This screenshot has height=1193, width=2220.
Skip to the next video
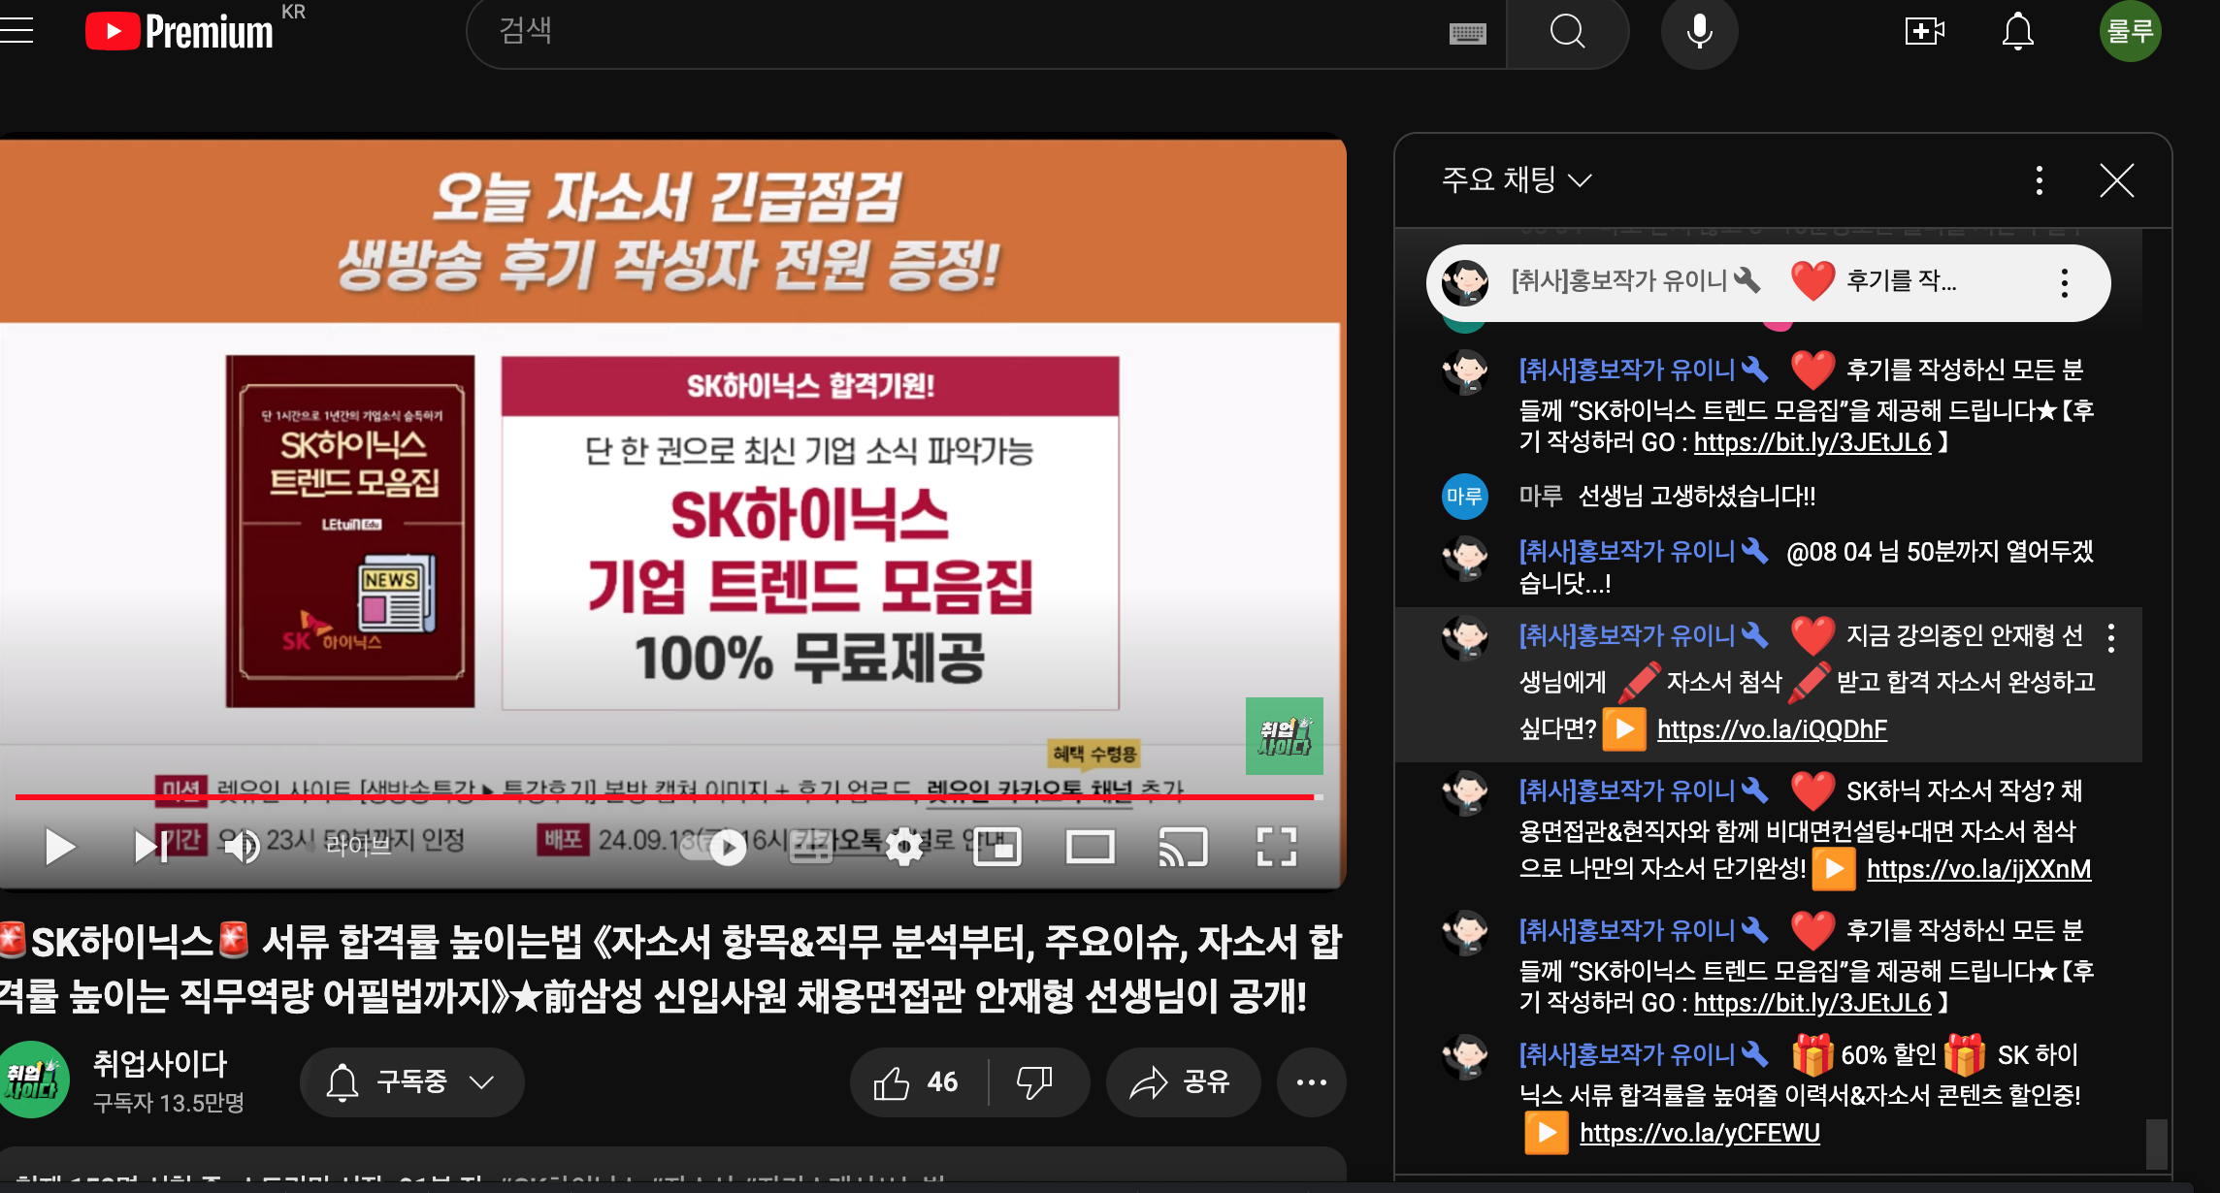point(151,847)
